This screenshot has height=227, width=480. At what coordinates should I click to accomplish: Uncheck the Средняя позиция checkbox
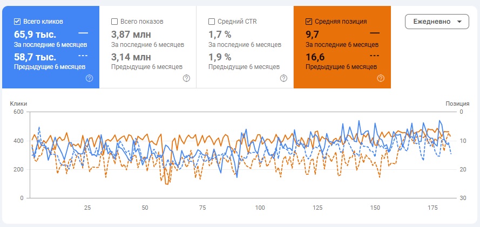coord(309,22)
